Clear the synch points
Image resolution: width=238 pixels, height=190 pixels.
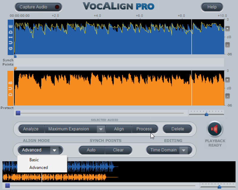tap(118, 150)
